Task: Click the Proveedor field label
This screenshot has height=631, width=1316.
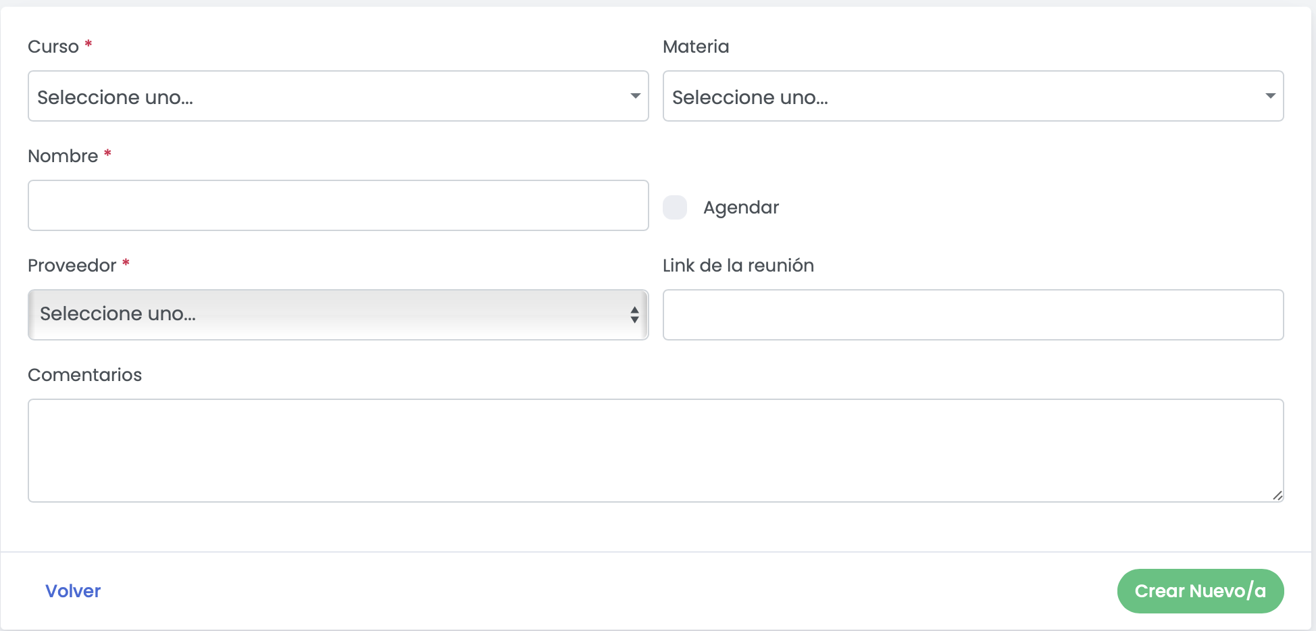Action: point(72,266)
